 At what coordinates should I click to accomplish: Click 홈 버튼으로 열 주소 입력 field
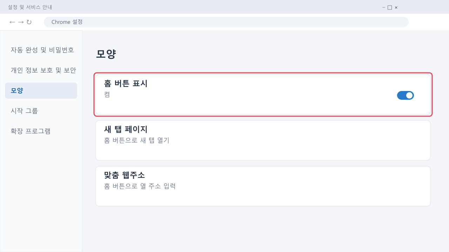140,186
